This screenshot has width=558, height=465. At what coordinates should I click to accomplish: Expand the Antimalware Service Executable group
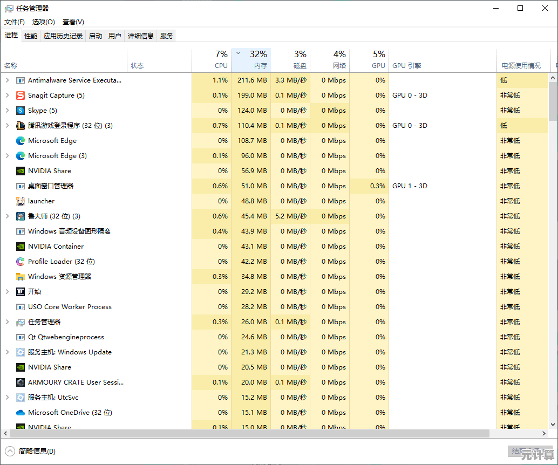[x=7, y=80]
